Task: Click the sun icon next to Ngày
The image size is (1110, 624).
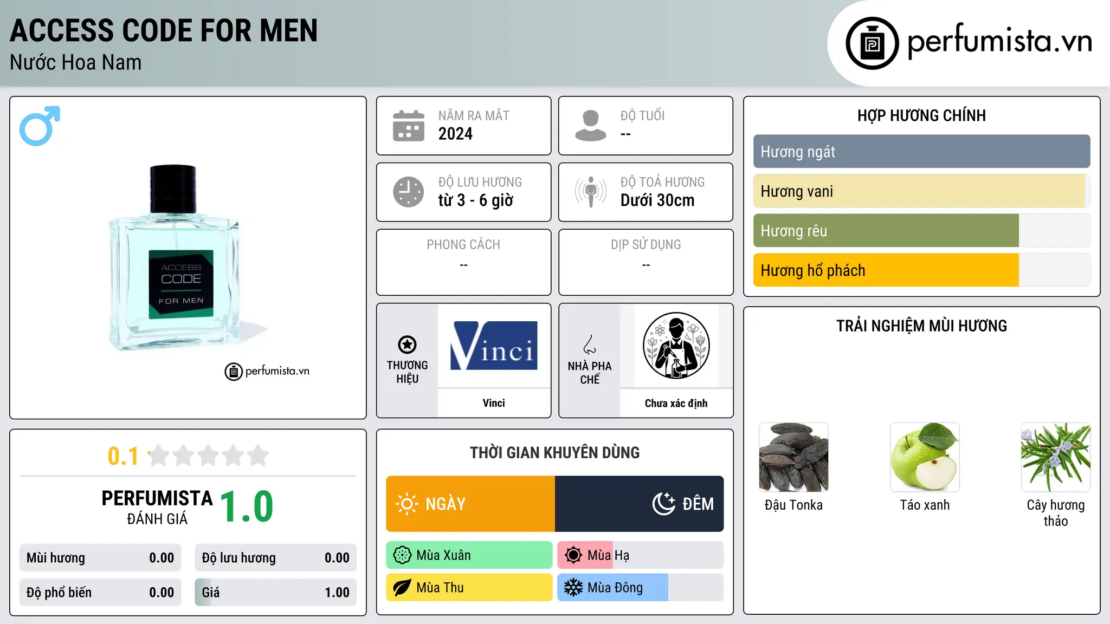Action: (407, 504)
